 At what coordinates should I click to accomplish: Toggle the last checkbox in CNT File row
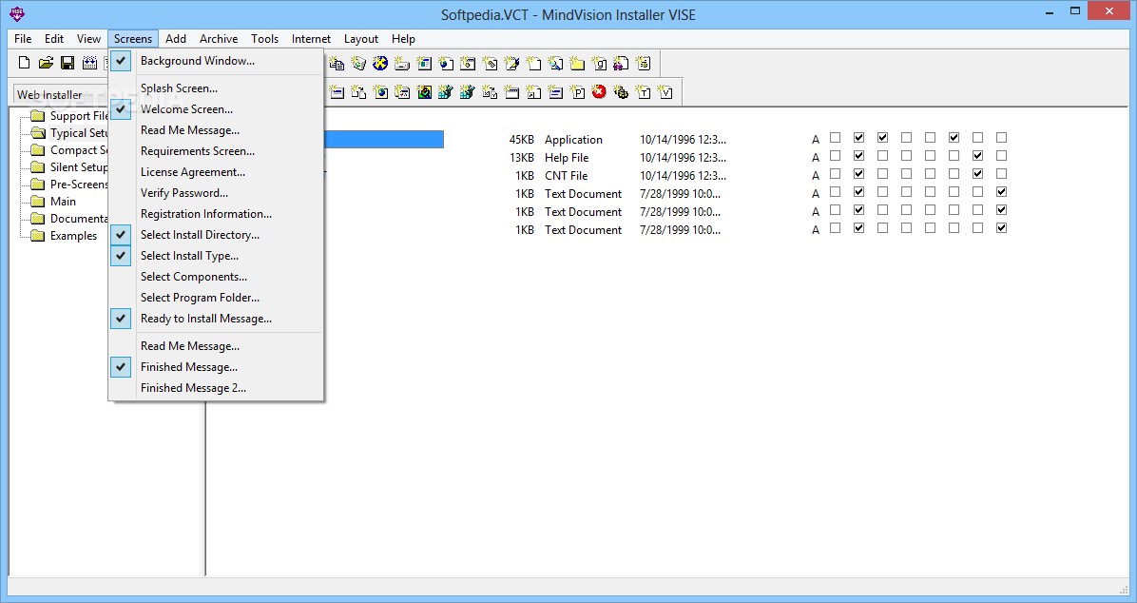pos(1001,174)
